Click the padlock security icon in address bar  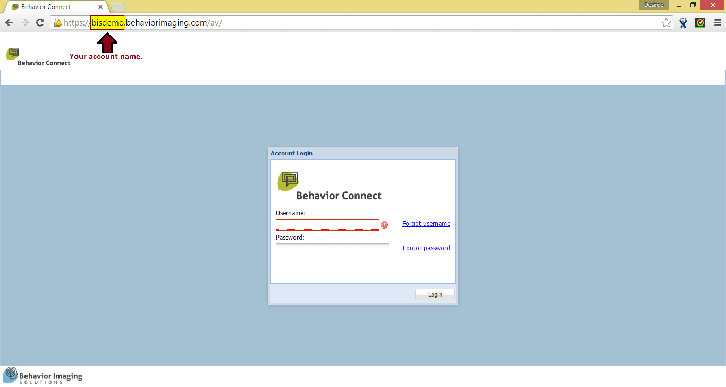[x=57, y=23]
